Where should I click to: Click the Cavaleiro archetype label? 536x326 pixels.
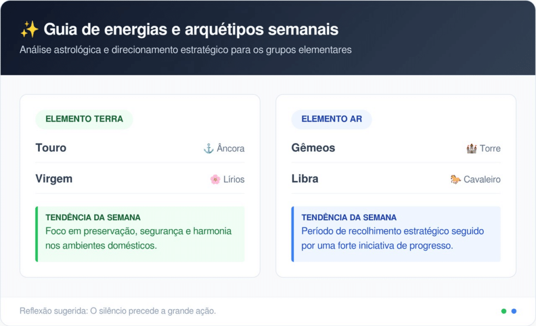tap(482, 179)
